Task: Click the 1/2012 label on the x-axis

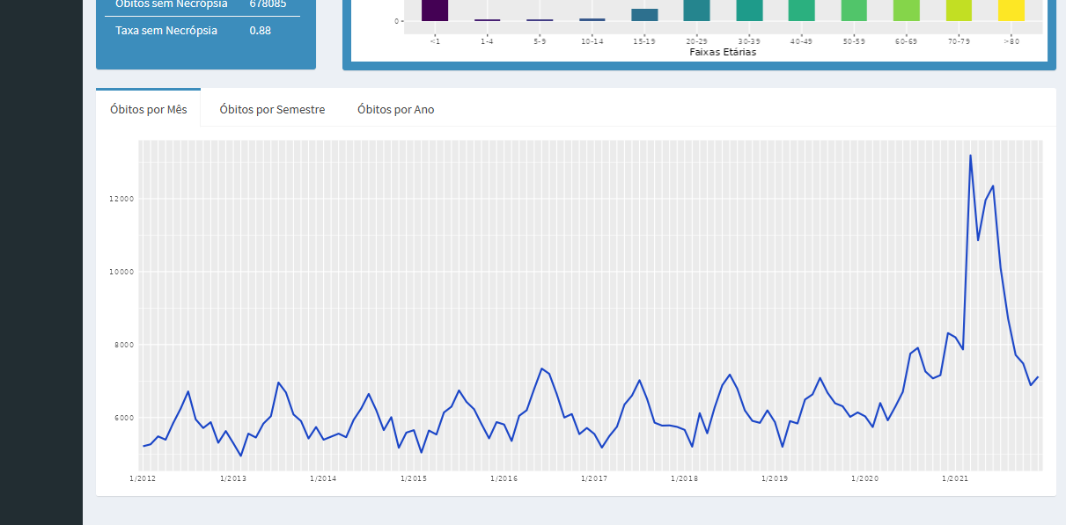Action: coord(143,479)
